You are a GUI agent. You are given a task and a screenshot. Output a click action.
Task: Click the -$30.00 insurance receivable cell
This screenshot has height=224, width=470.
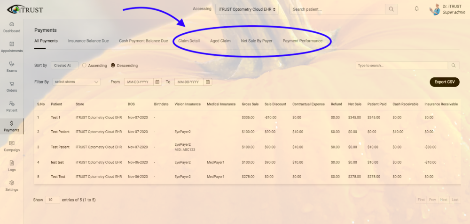(x=431, y=147)
